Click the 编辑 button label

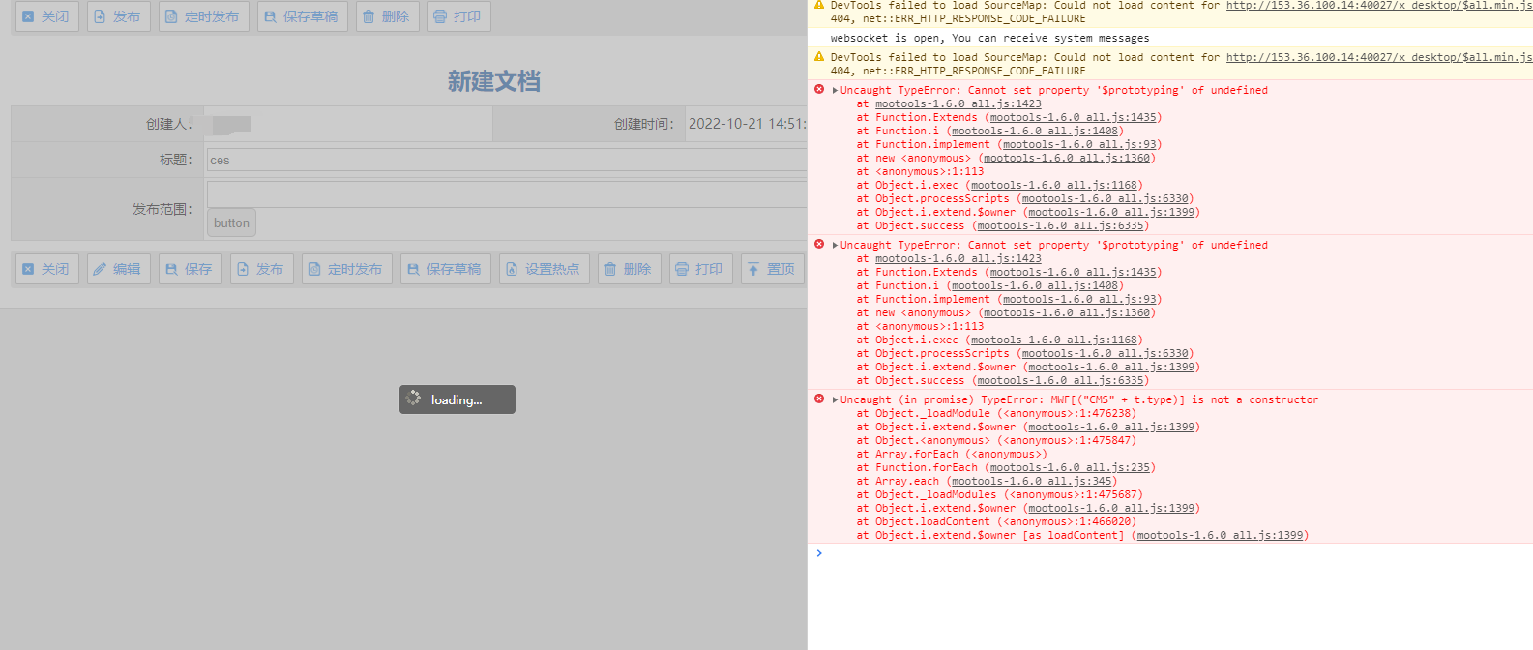tap(127, 269)
